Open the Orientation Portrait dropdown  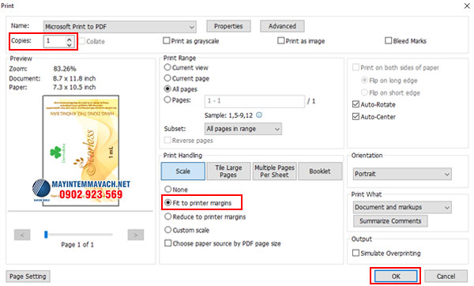click(x=402, y=174)
